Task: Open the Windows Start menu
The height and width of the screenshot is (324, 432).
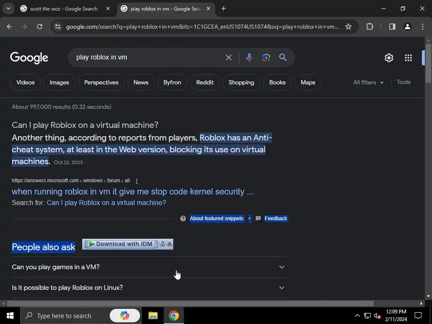Action: tap(10, 316)
